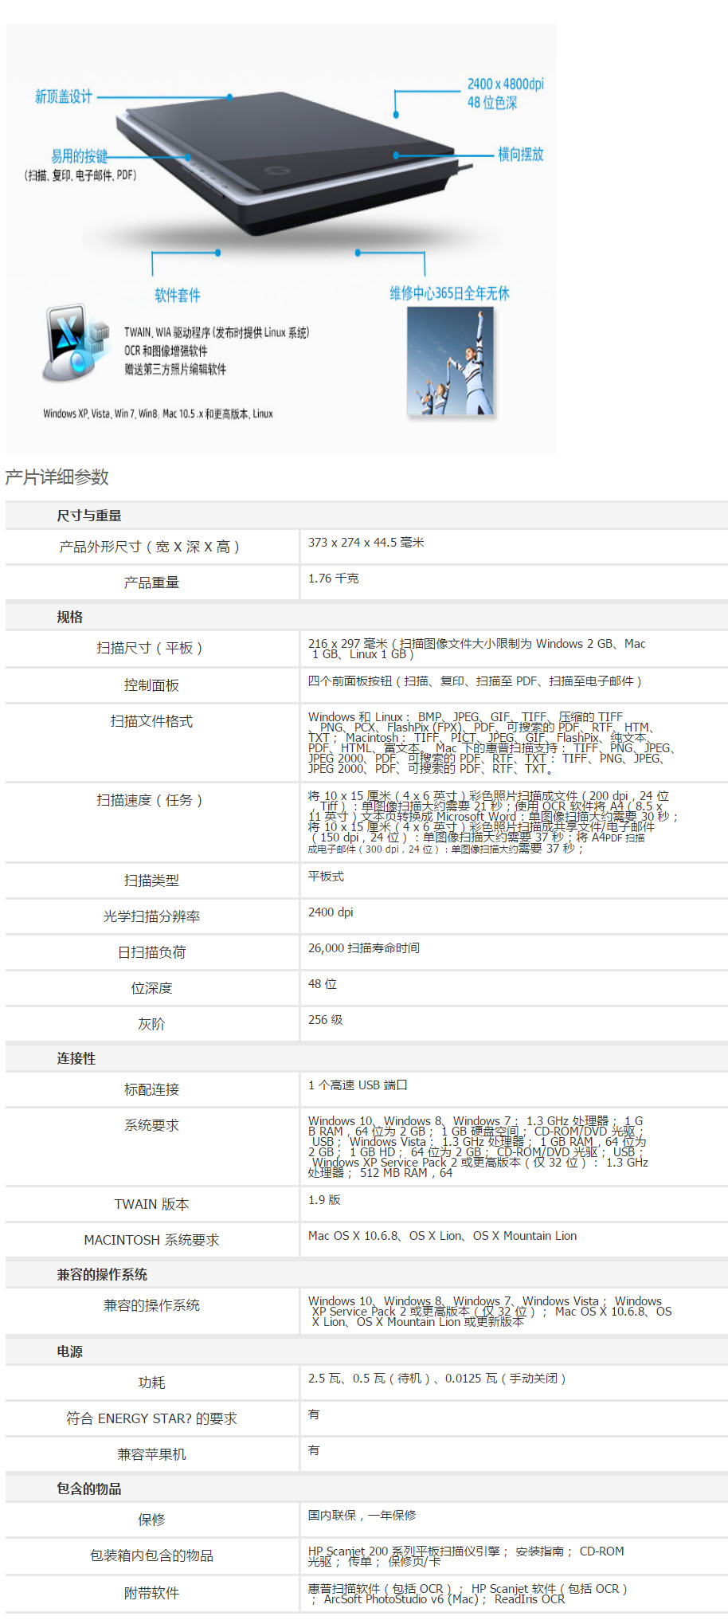The width and height of the screenshot is (728, 1624).
Task: Click the HP logo on the scanner lid
Action: coord(279,172)
